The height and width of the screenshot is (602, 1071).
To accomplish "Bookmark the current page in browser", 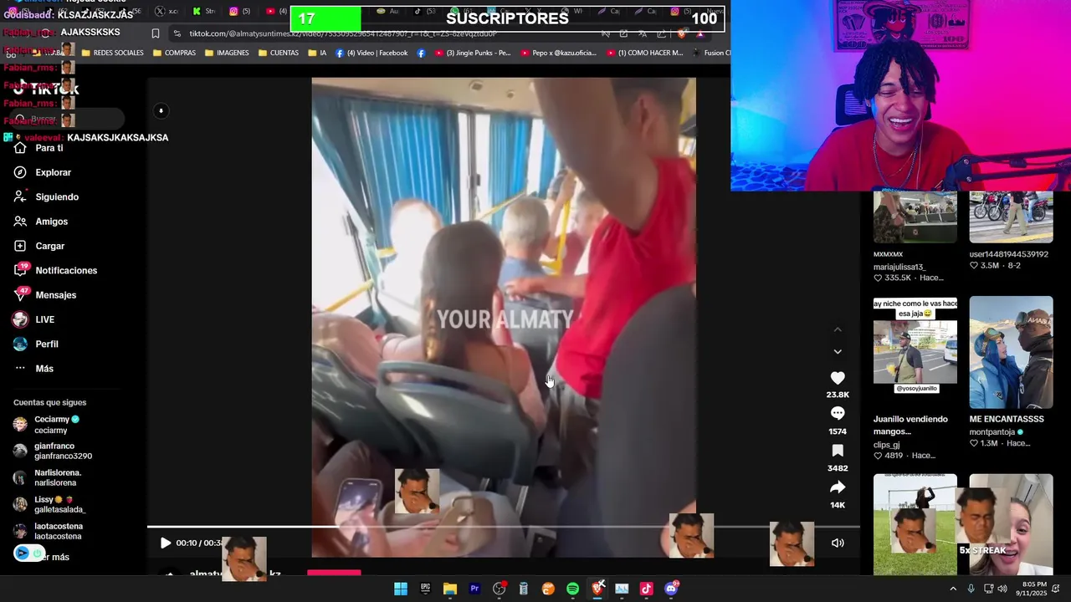I will [156, 33].
